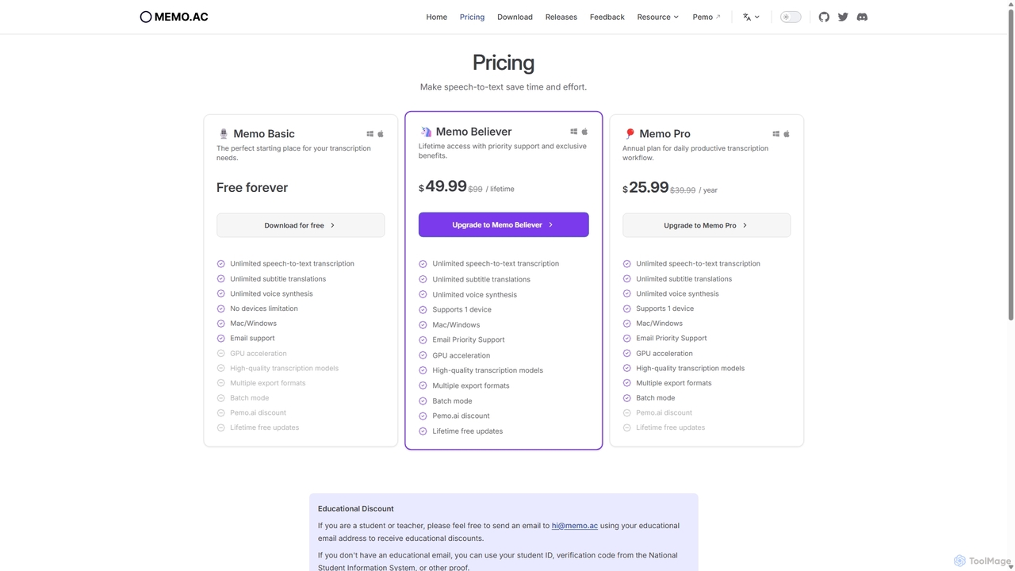This screenshot has height=571, width=1015.
Task: Click Upgrade to Memo Pro button
Action: point(707,225)
